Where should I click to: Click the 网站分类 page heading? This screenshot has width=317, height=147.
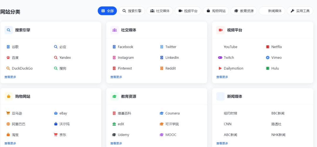(10, 12)
